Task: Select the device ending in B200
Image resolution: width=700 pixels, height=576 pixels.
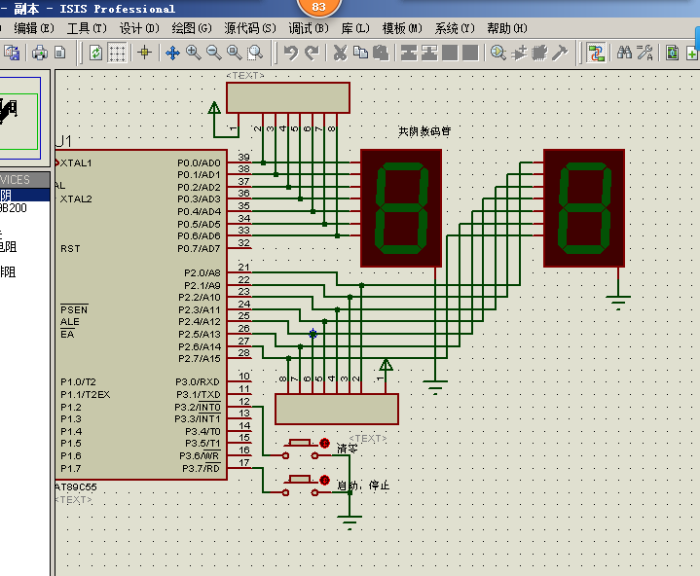Action: pos(14,208)
